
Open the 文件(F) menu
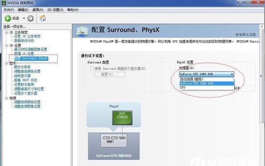(9, 10)
